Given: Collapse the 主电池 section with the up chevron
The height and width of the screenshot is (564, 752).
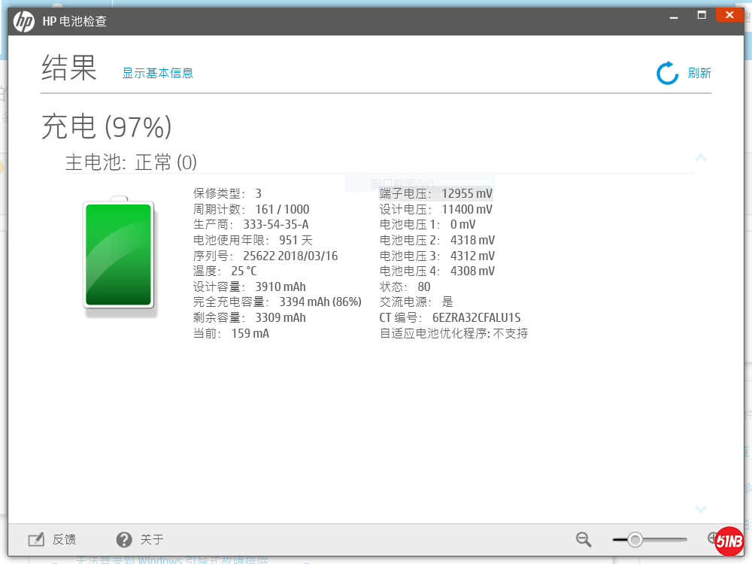Looking at the screenshot, I should [x=701, y=158].
